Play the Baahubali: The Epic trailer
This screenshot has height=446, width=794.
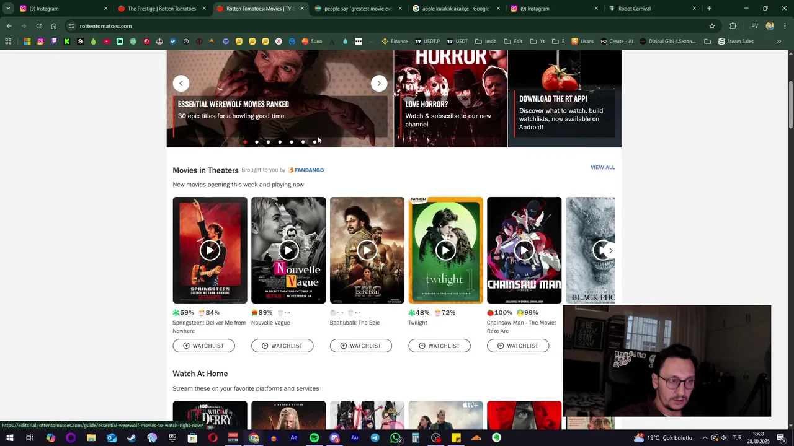click(367, 250)
